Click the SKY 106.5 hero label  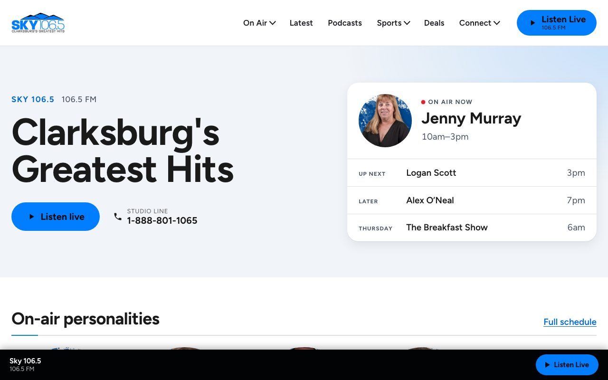(33, 99)
